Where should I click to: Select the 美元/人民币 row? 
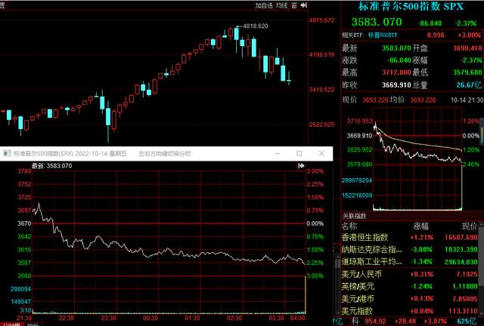pyautogui.click(x=410, y=274)
